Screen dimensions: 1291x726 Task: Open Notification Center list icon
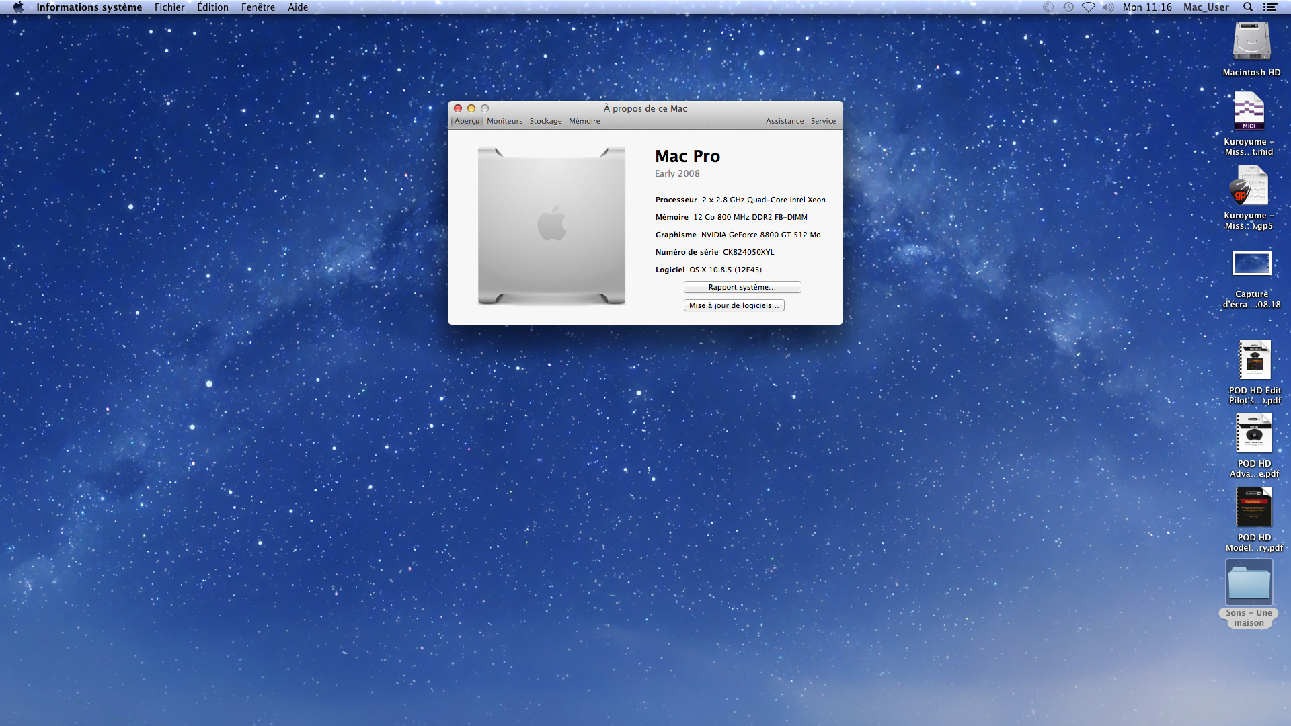[1270, 7]
